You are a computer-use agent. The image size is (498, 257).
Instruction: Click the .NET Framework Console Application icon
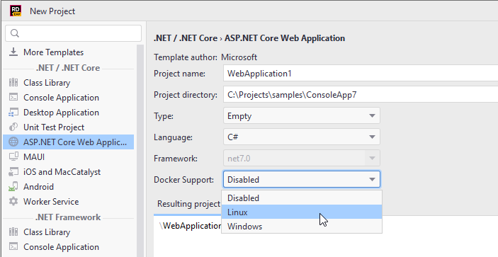pos(13,247)
